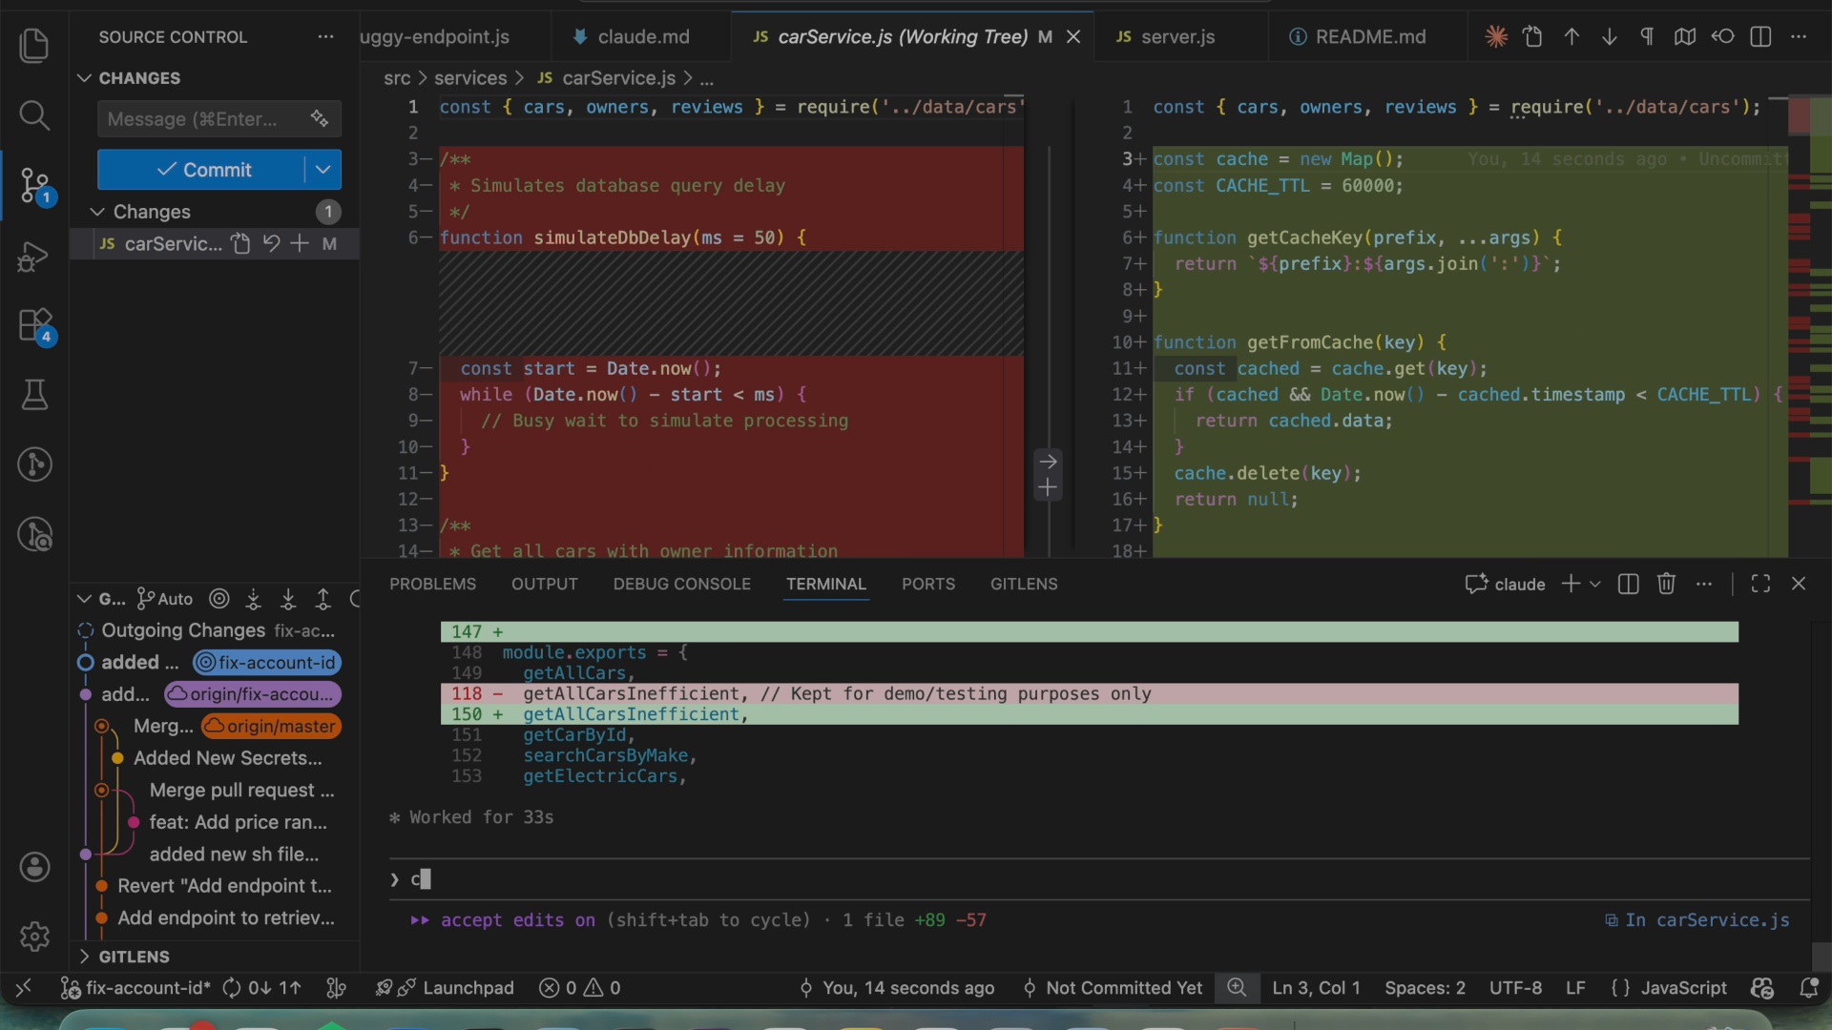
Task: Select 'Added New Secrets...' commit in graph
Action: click(228, 758)
